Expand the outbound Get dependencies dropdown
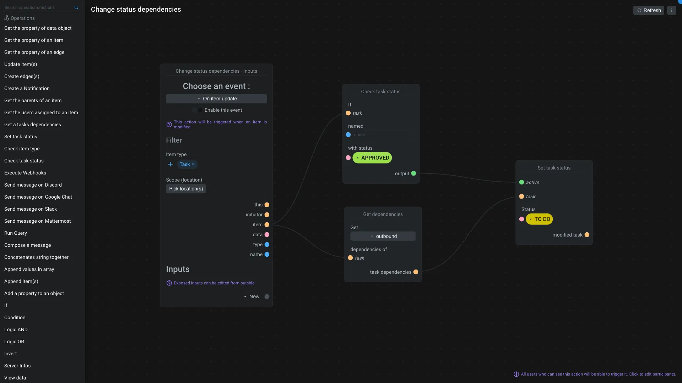Screen dimensions: 682x383 383,236
